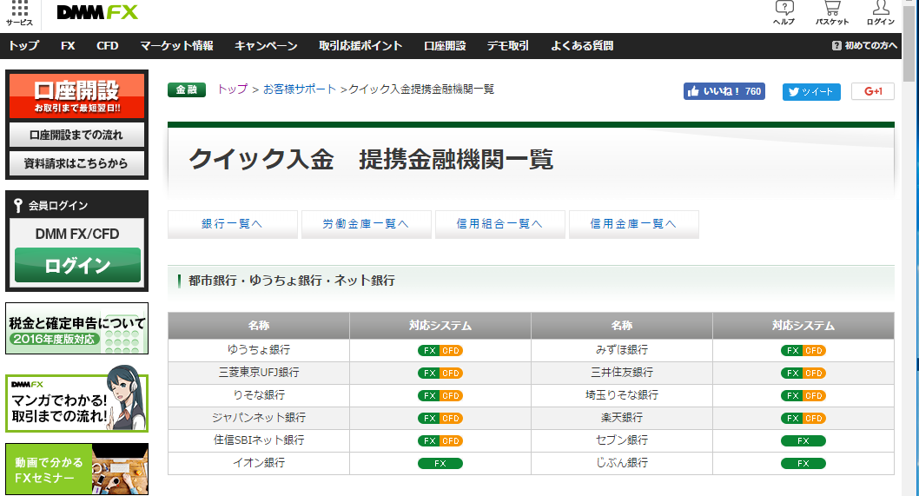Click the green 金融 badge
The height and width of the screenshot is (496, 919).
[187, 89]
